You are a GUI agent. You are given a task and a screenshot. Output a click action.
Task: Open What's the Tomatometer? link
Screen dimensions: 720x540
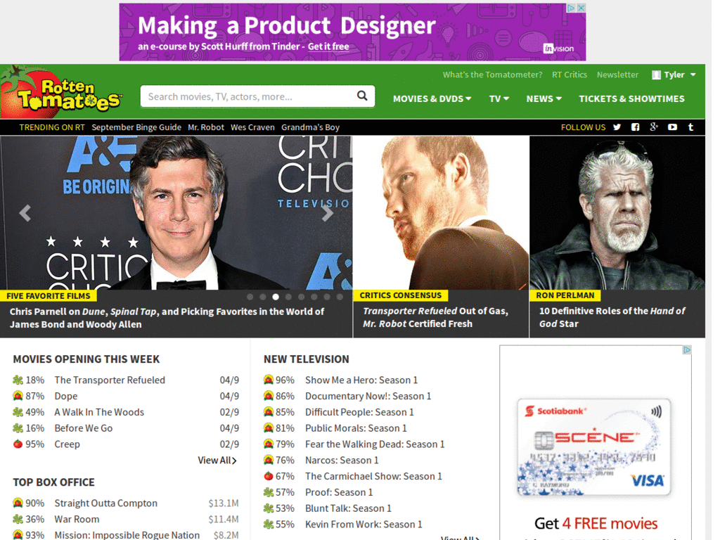tap(492, 75)
